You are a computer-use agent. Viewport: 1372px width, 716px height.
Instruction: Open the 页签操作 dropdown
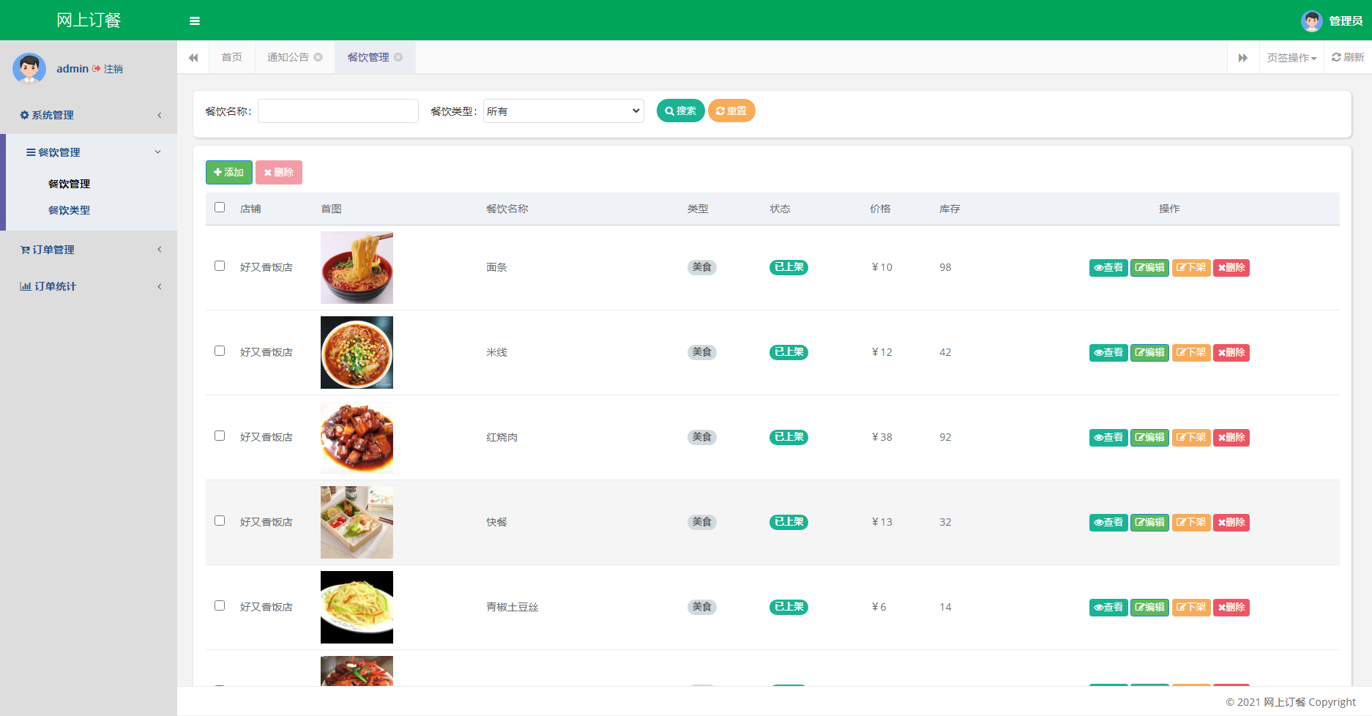pyautogui.click(x=1291, y=57)
